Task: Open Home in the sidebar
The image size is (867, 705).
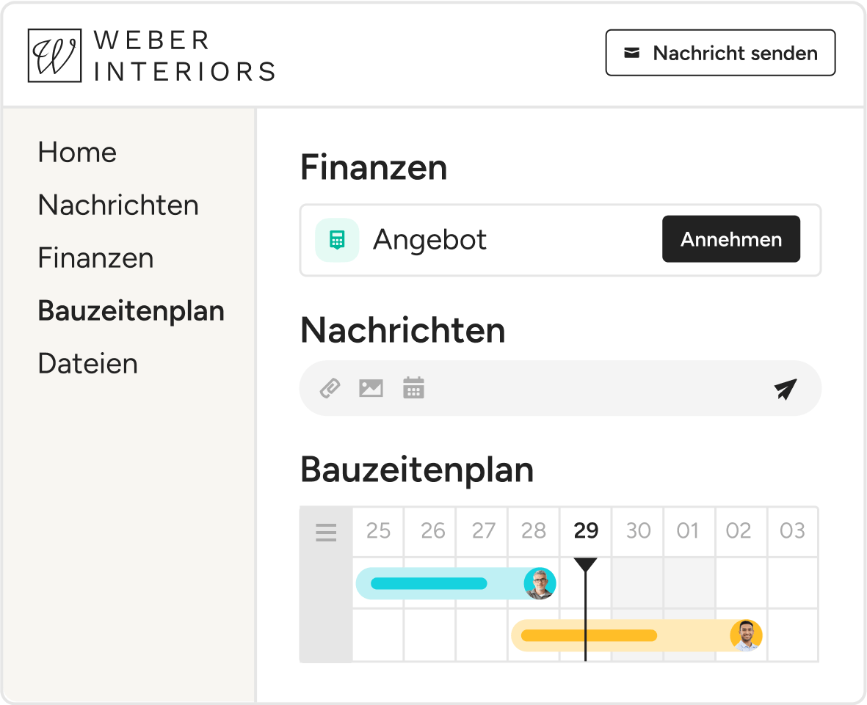Action: (x=77, y=153)
